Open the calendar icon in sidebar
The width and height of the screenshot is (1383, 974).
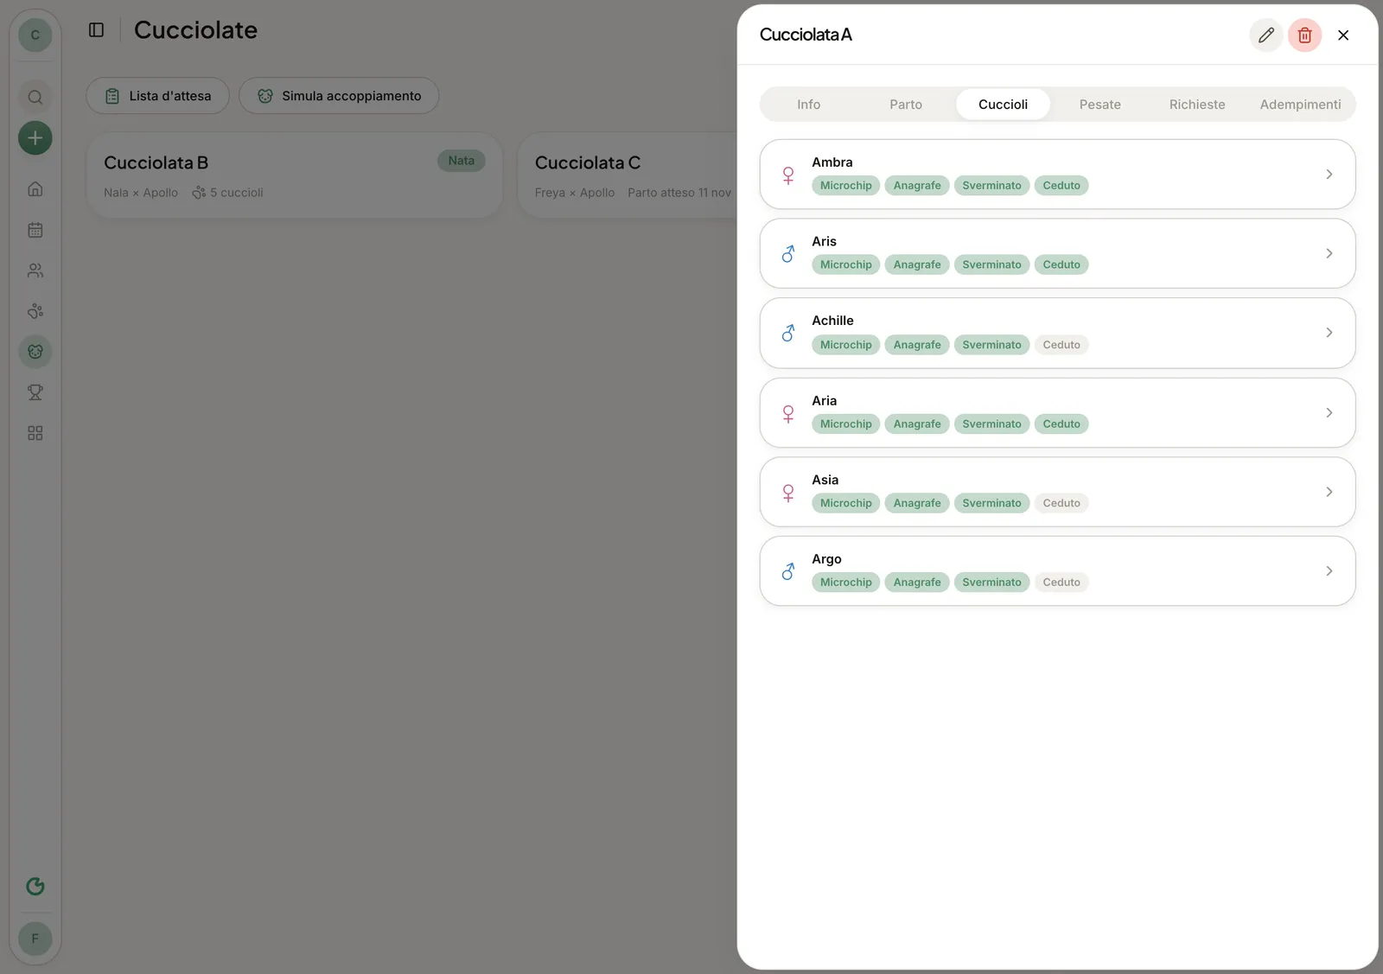35,230
